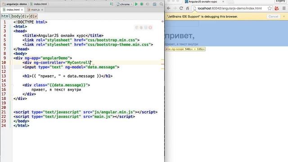This screenshot has height=162, width=288.
Task: Open angularjs-demo in the navigation bar
Action: [15, 4]
